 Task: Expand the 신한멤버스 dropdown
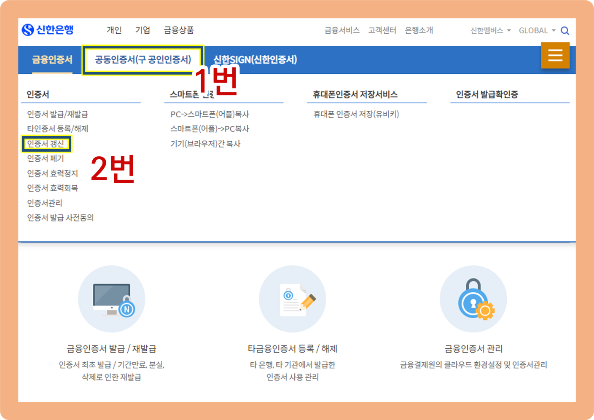point(491,30)
